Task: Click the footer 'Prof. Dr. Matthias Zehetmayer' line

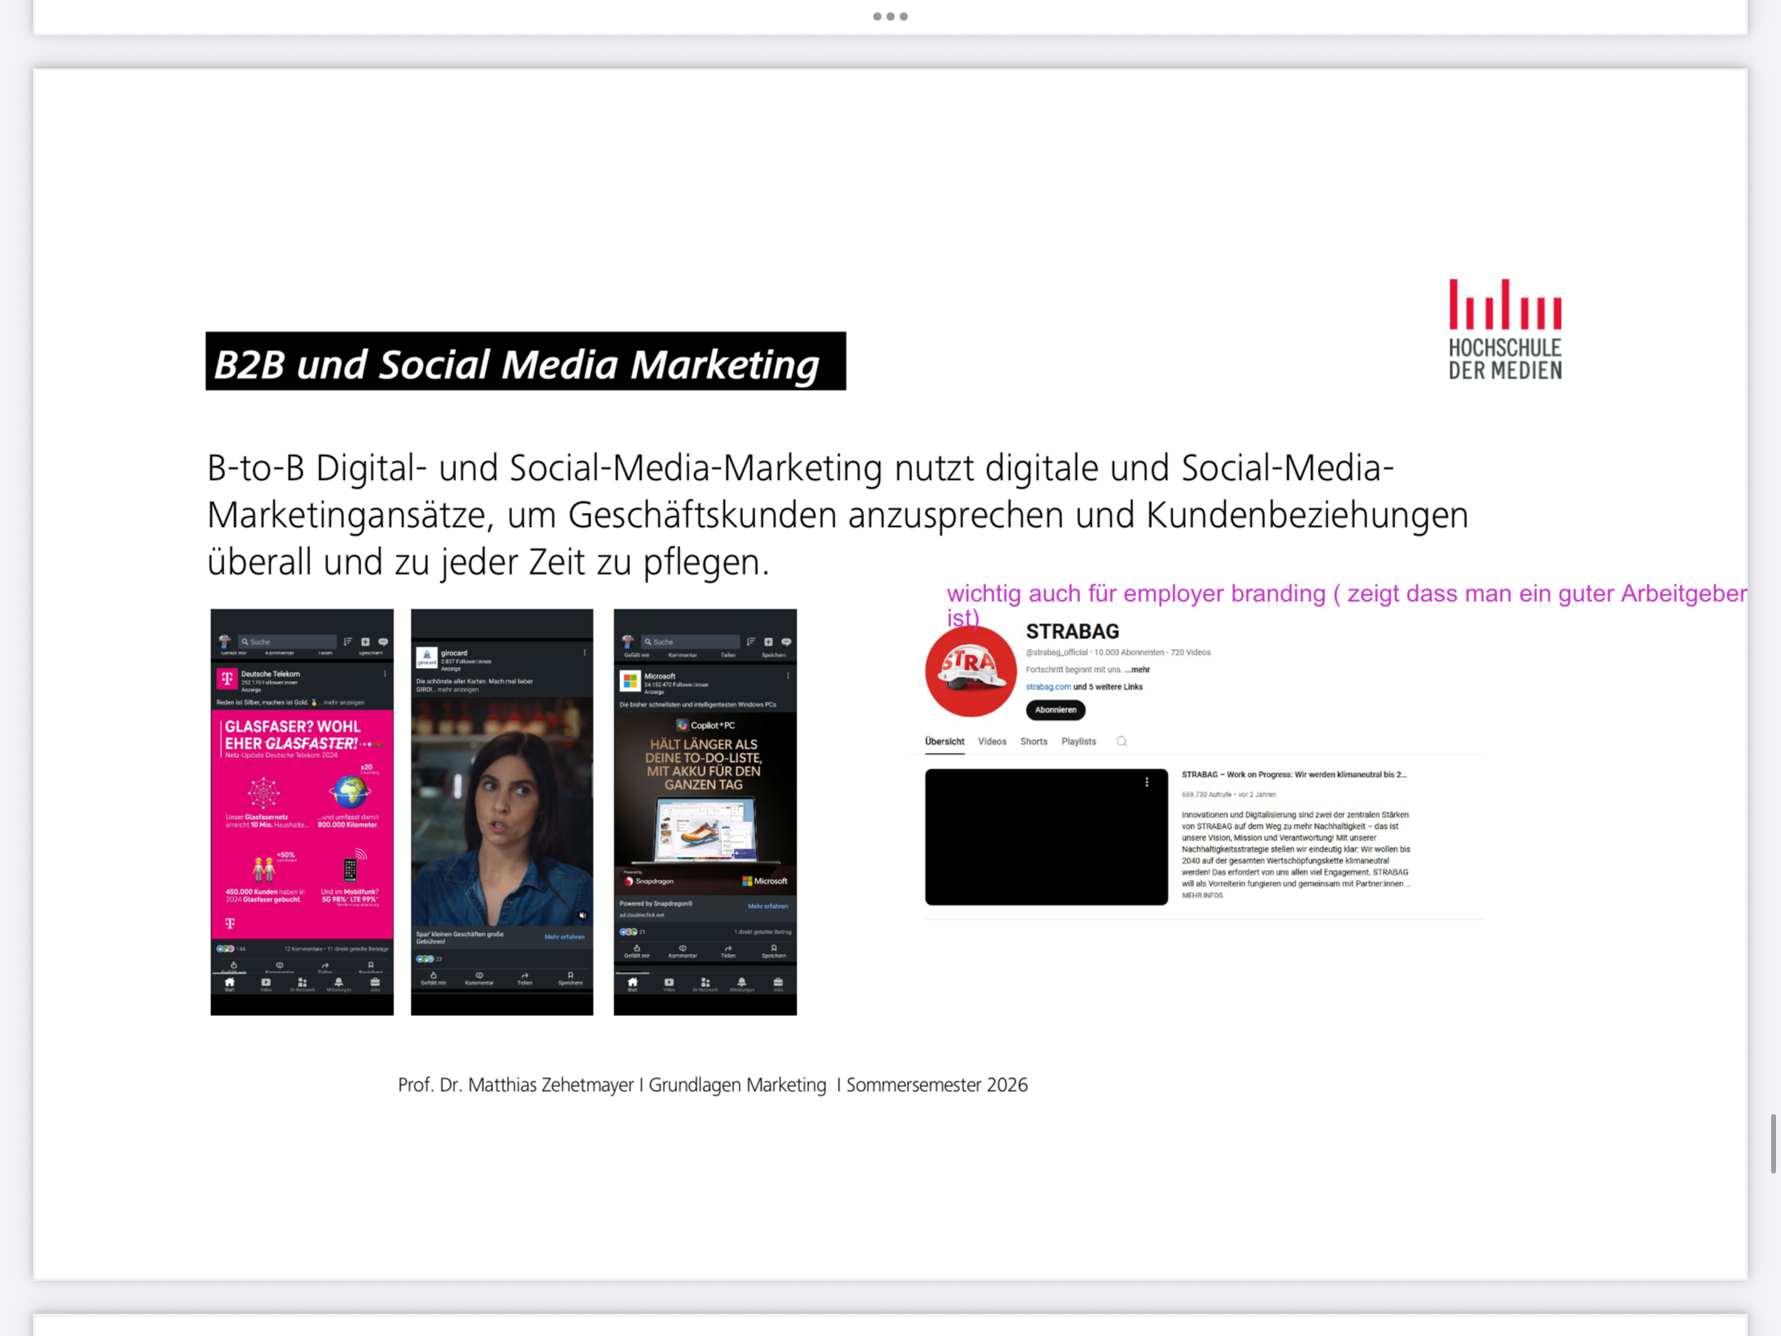Action: tap(712, 1085)
